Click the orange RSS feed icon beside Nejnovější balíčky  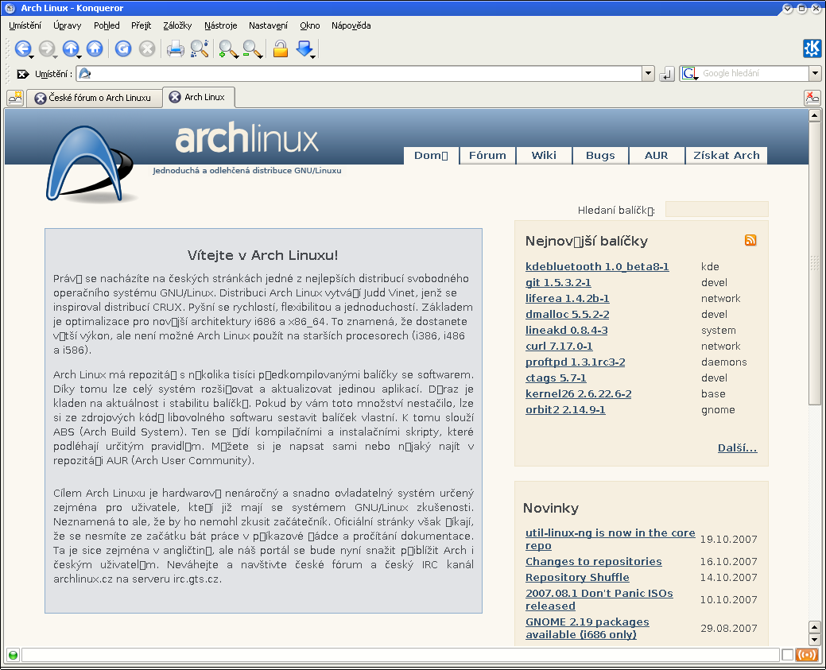750,241
